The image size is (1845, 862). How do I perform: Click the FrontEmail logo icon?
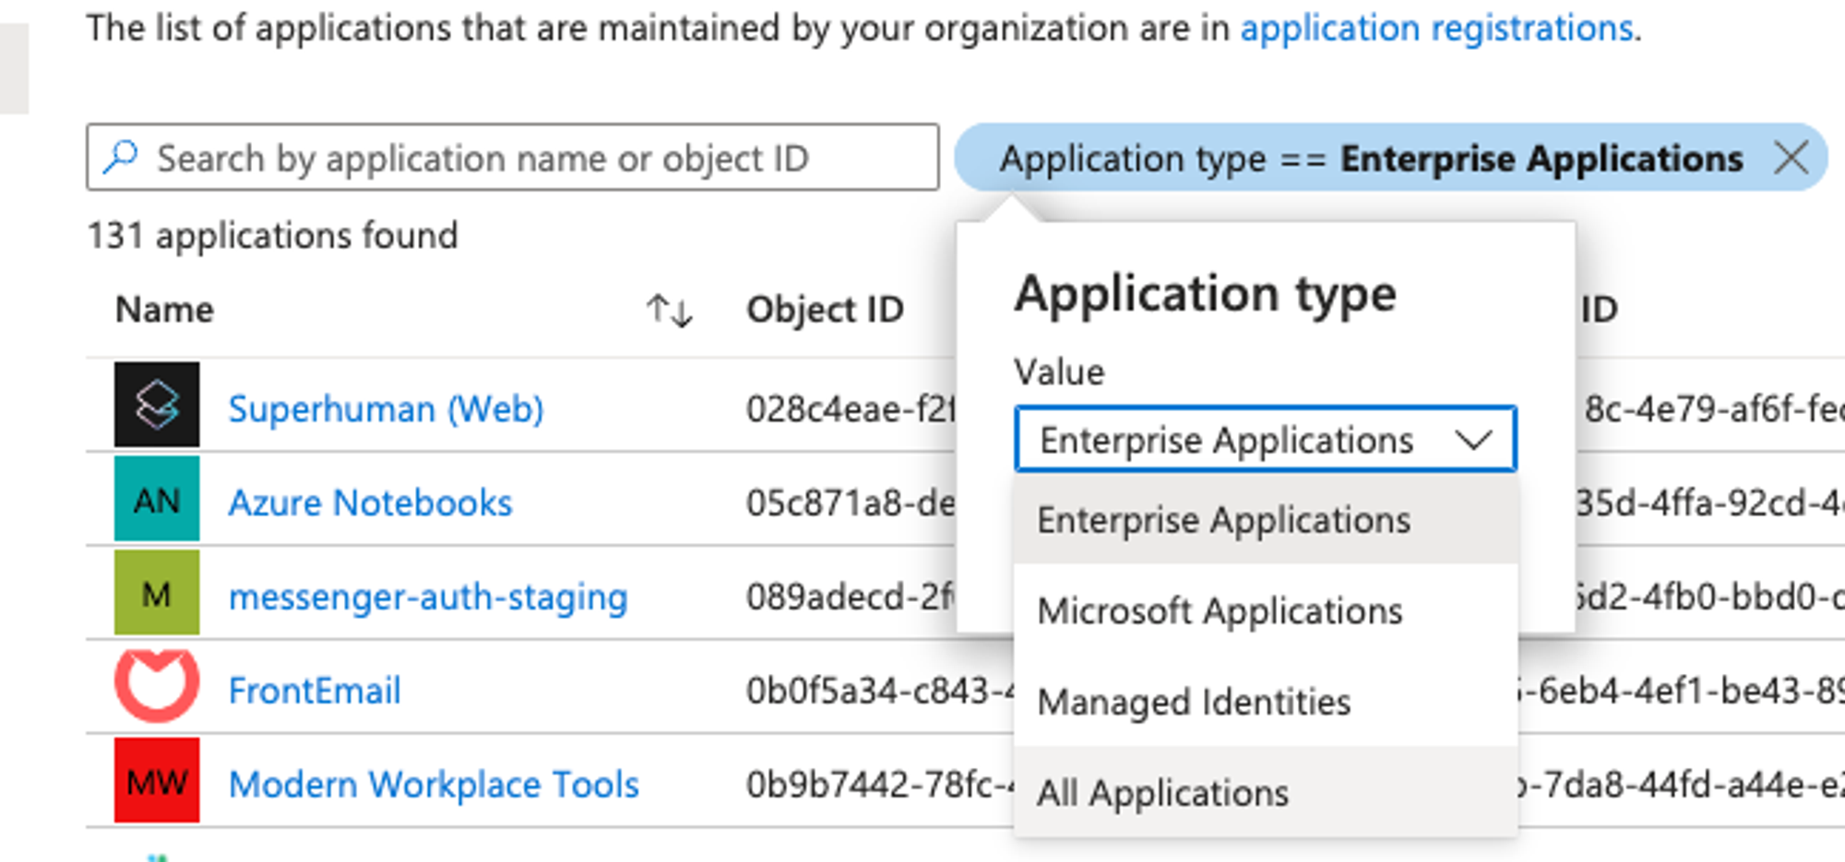(157, 687)
